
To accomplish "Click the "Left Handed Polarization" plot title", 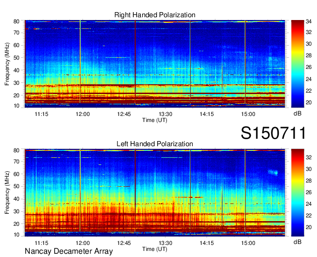I will click(x=155, y=144).
